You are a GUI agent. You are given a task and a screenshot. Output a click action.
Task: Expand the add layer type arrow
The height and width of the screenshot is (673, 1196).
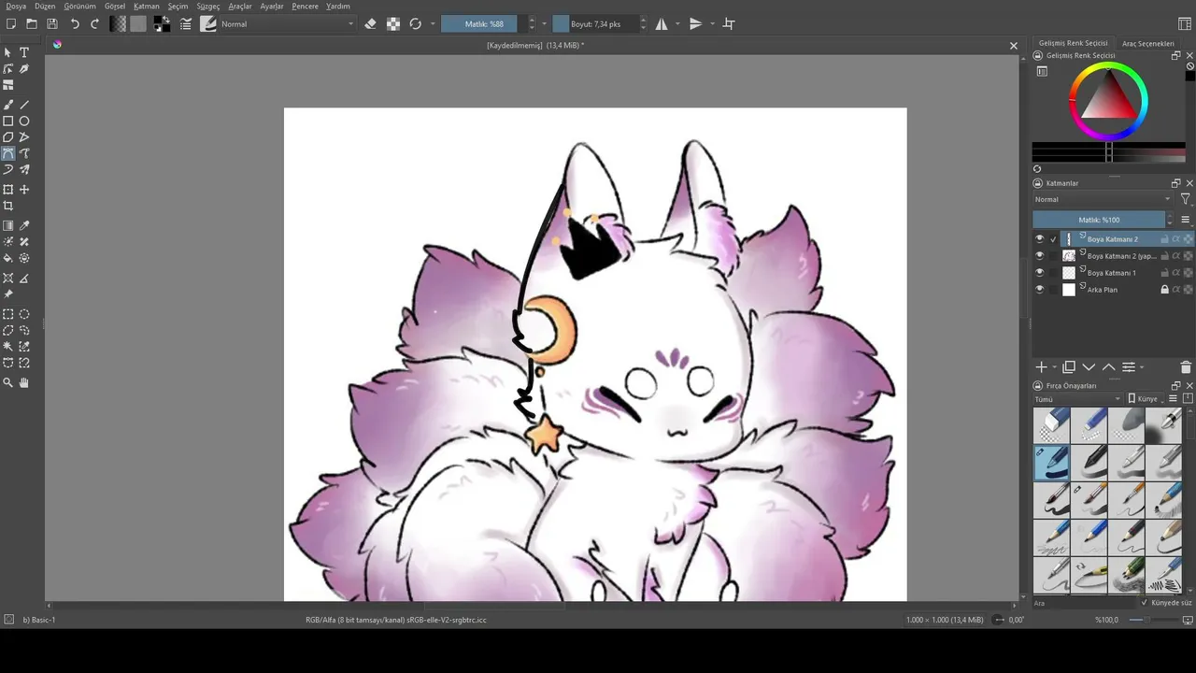point(1054,367)
